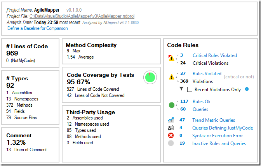Click Analyzed by NDepend v6.2.1.8630 text
261x166 pixels.
tap(110, 22)
